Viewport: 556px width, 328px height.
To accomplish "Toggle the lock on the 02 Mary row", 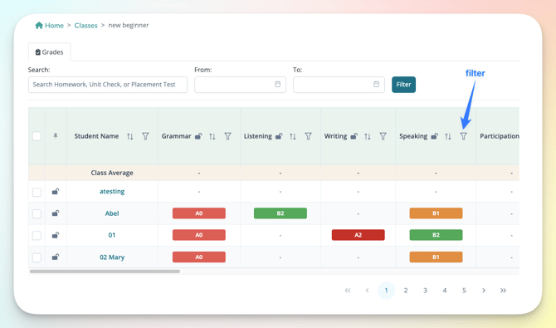I will point(56,257).
